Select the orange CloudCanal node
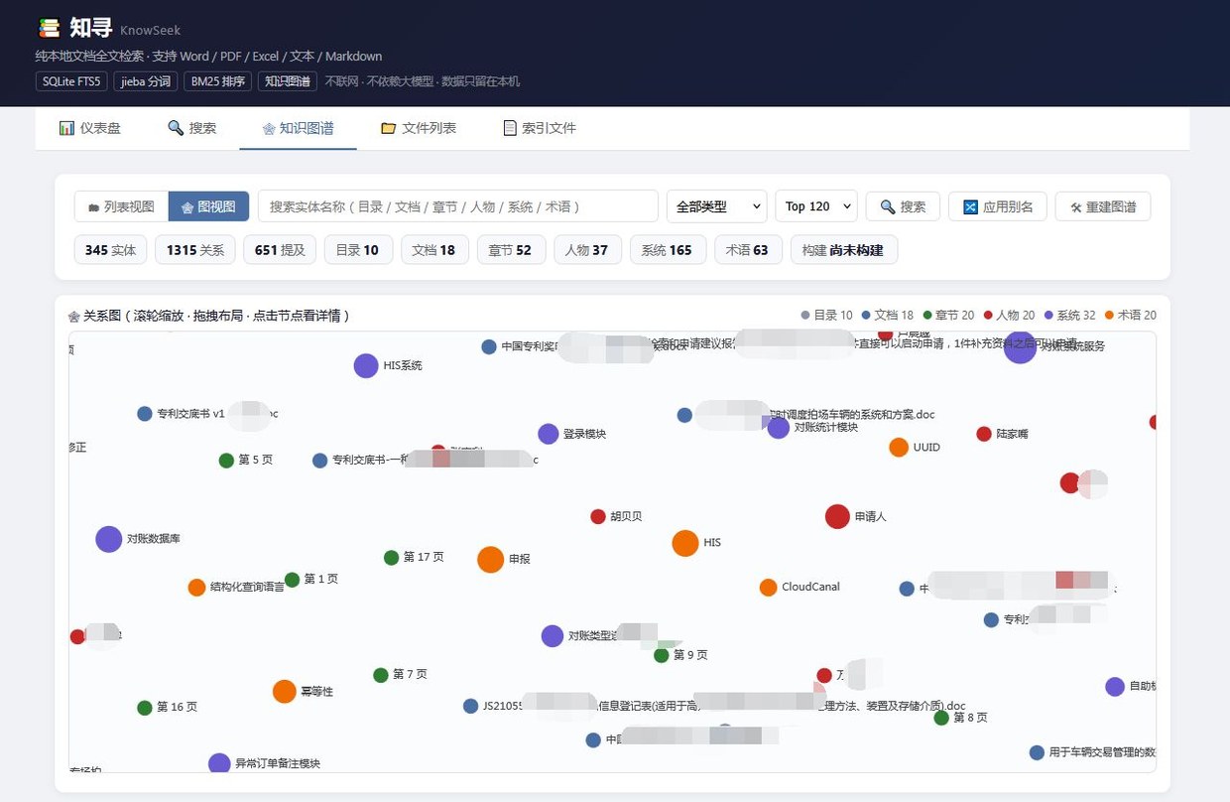 [768, 588]
